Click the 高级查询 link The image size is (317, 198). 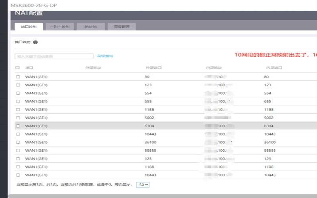tap(105, 56)
